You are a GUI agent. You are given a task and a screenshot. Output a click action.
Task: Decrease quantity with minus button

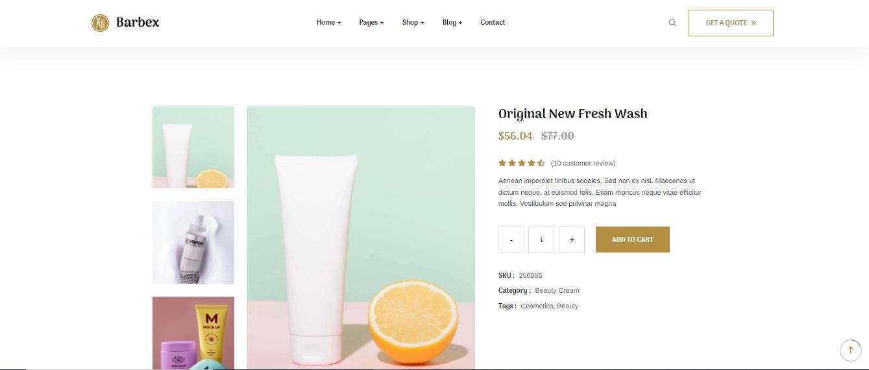click(x=511, y=240)
